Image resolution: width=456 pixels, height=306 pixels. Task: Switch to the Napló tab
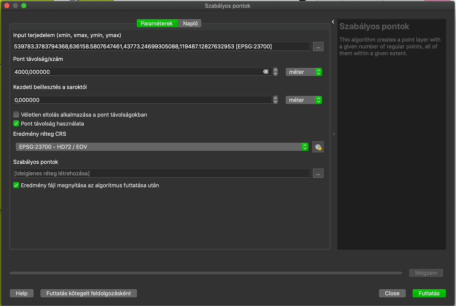coord(190,24)
